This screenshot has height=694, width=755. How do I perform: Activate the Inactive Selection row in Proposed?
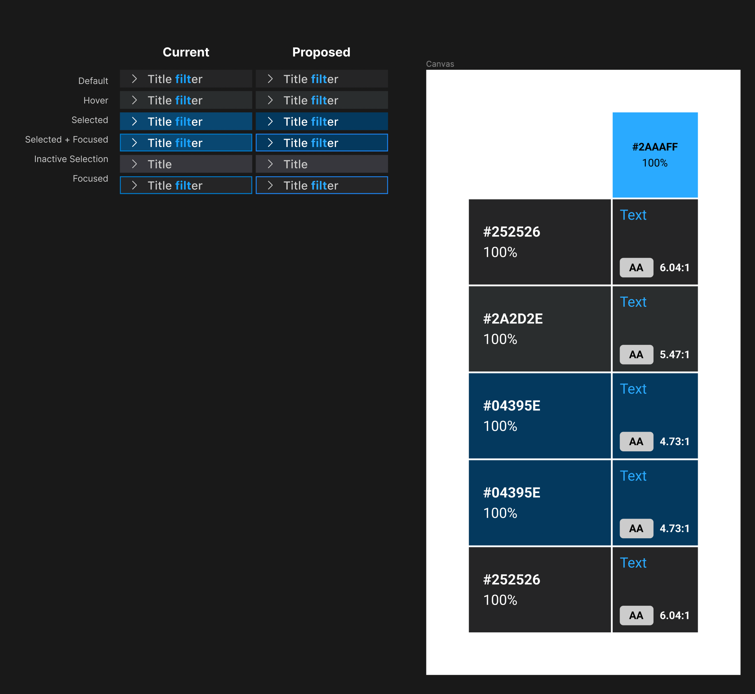[321, 164]
